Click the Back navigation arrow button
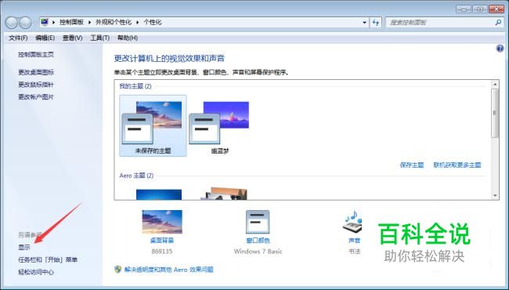Viewport: 509px width, 290px height. pos(12,23)
